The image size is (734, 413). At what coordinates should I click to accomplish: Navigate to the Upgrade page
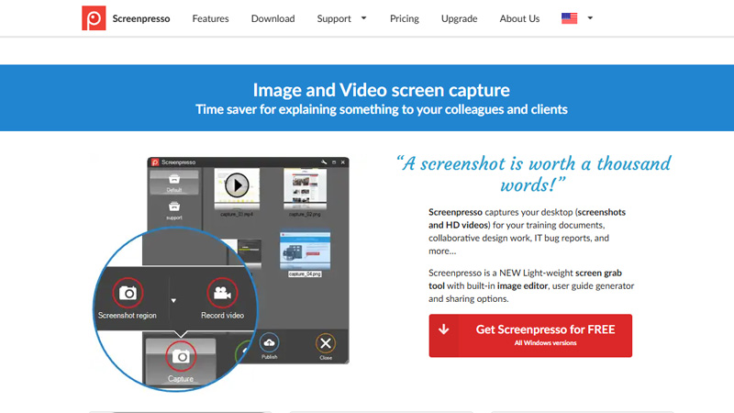pos(459,18)
